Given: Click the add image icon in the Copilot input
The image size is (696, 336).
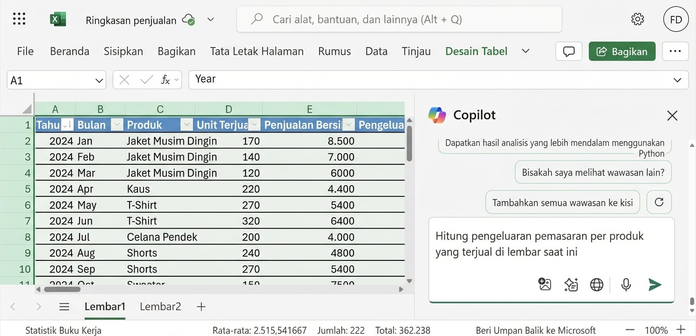Looking at the screenshot, I should point(544,284).
